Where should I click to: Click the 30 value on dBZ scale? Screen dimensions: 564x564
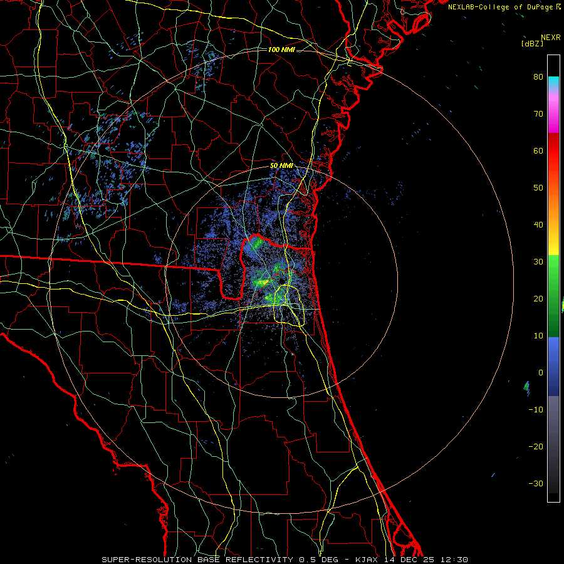coord(538,262)
